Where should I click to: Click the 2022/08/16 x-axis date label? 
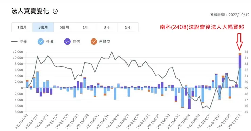[102, 122]
